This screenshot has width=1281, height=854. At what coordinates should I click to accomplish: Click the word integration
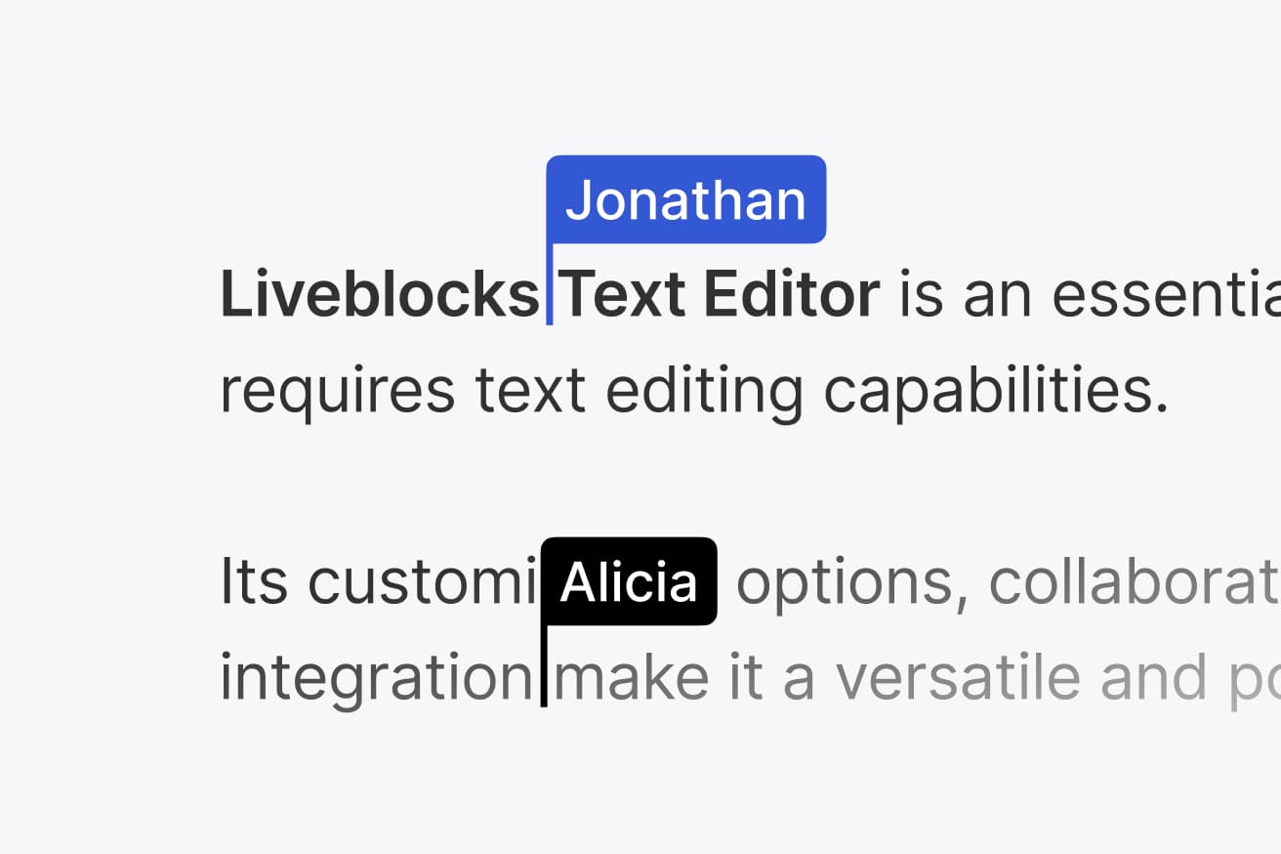click(376, 678)
